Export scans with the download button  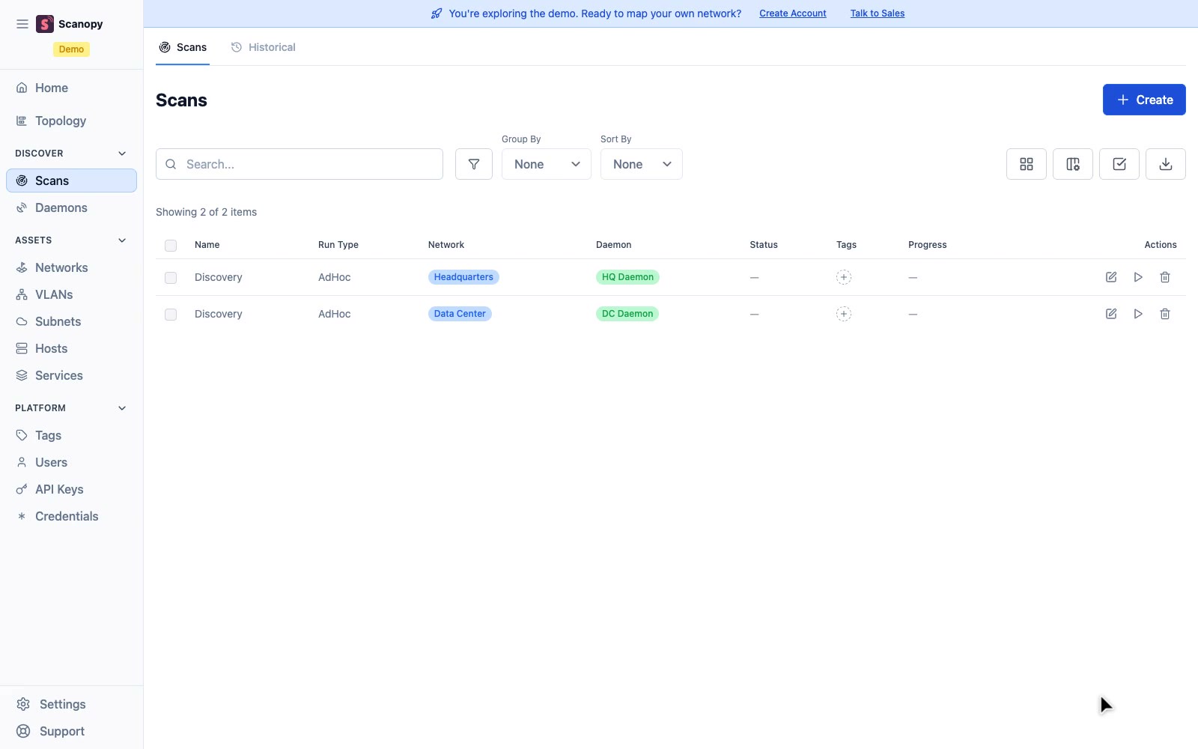[x=1166, y=164]
